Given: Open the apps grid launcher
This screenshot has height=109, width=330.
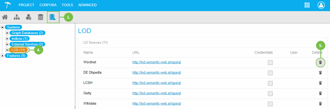Looking at the screenshot, I should coord(307,5).
